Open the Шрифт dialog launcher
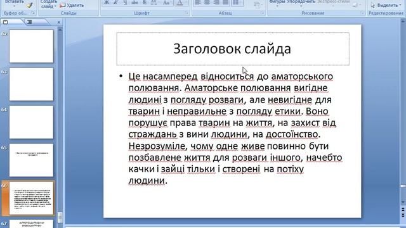This screenshot has width=406, height=228. (x=186, y=13)
